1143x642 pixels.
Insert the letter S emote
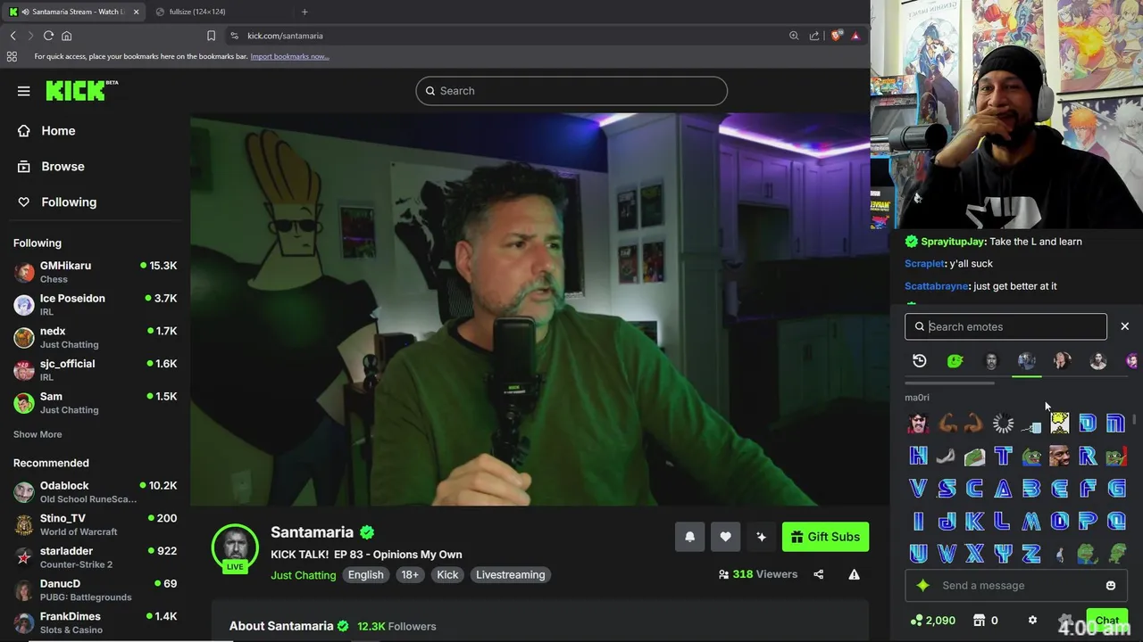coord(947,488)
